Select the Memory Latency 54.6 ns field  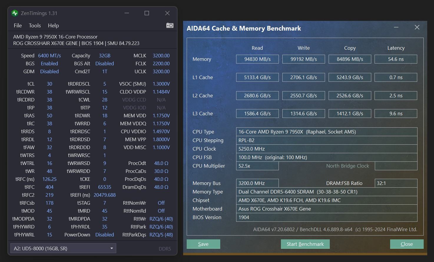[x=396, y=59]
